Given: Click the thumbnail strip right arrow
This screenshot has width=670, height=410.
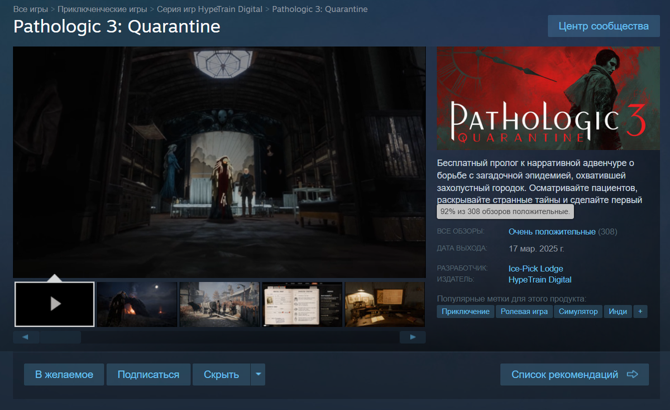Looking at the screenshot, I should point(413,337).
